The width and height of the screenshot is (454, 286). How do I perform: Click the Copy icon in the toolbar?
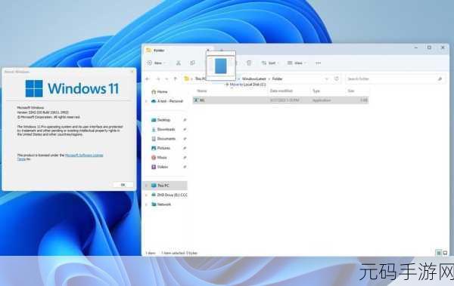(x=192, y=63)
